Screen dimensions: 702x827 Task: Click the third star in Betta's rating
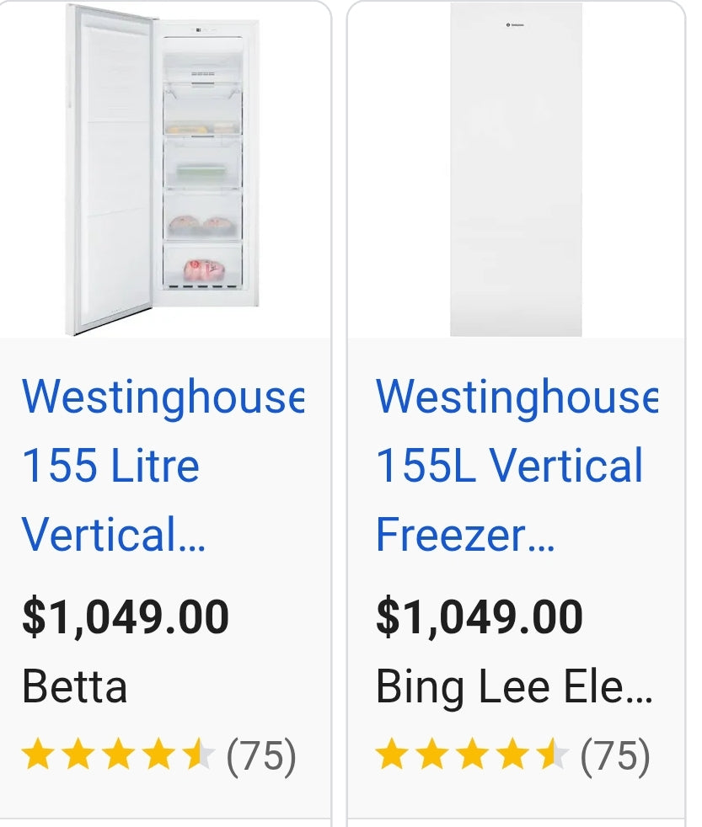pos(118,755)
